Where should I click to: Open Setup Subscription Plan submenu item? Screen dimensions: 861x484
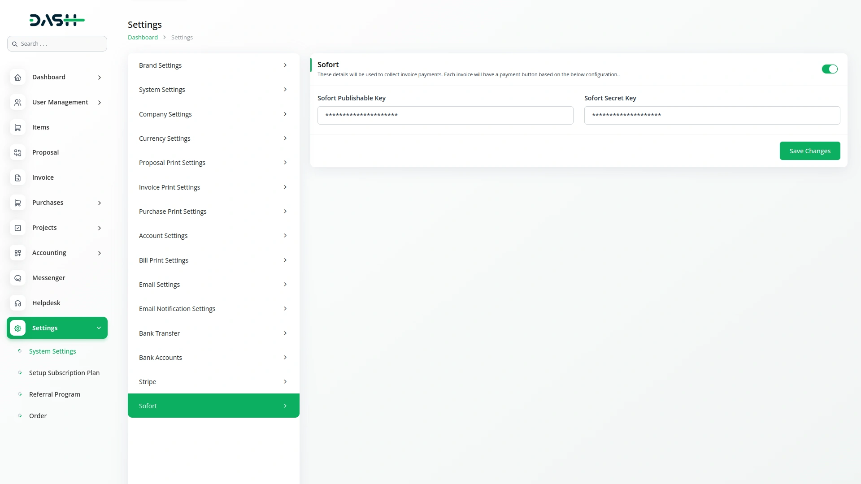click(64, 373)
